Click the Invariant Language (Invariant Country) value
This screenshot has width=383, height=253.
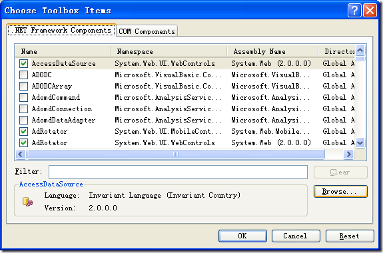click(165, 195)
